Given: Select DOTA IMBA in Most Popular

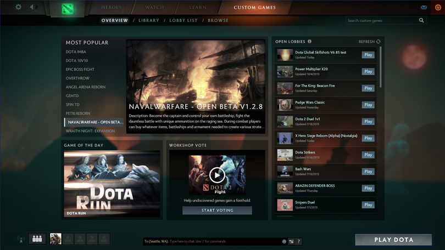Looking at the screenshot, I should [76, 52].
